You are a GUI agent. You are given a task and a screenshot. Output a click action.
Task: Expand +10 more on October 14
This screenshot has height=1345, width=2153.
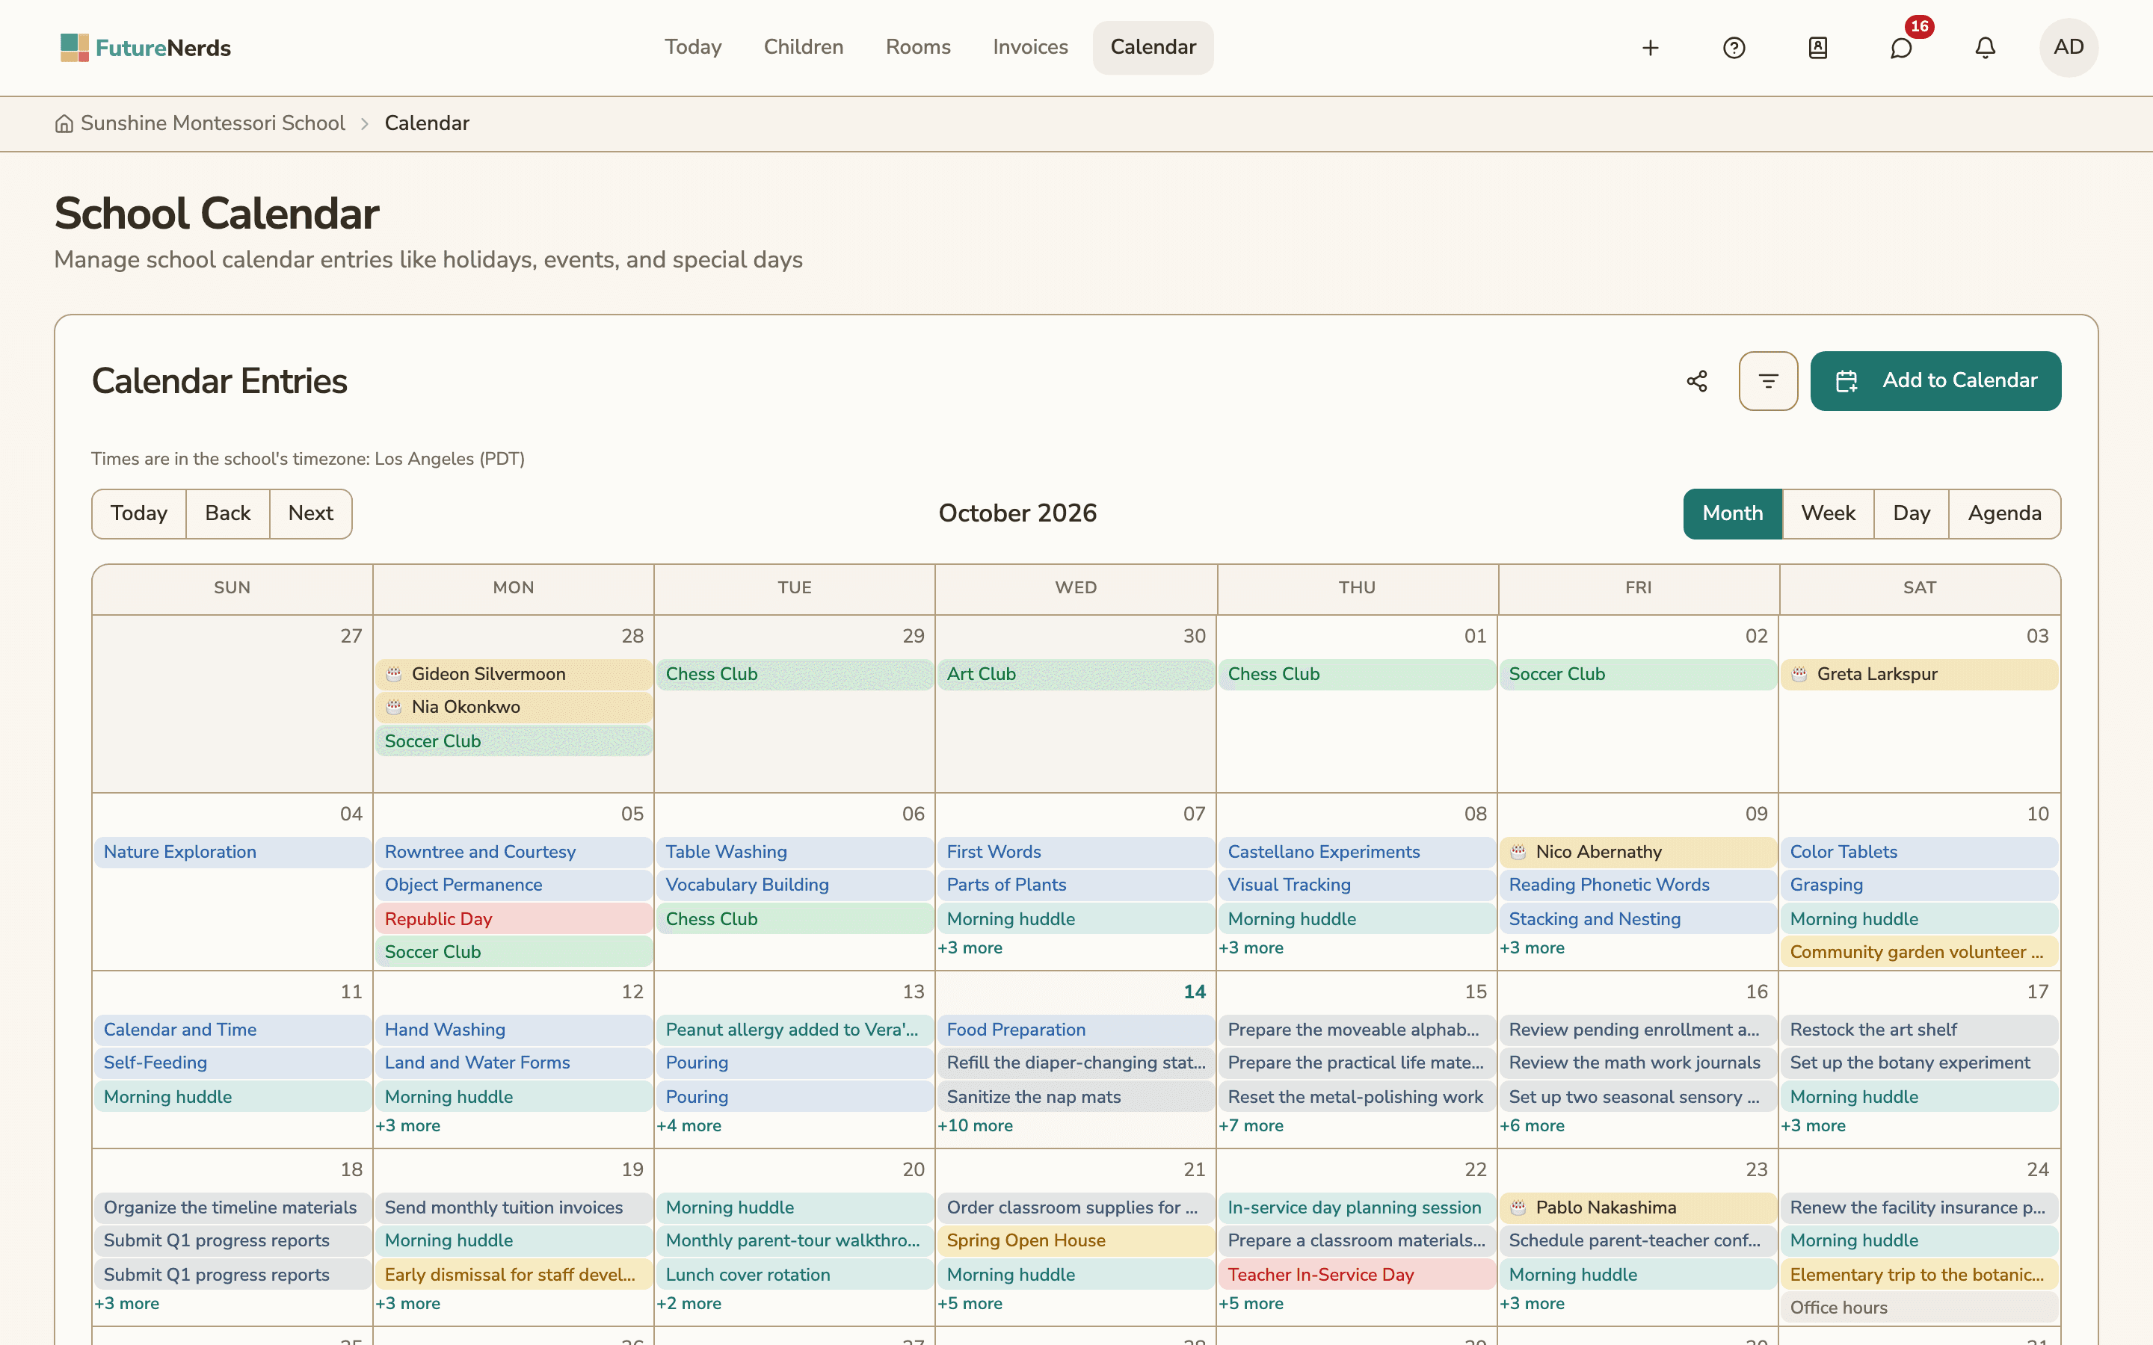pos(975,1125)
